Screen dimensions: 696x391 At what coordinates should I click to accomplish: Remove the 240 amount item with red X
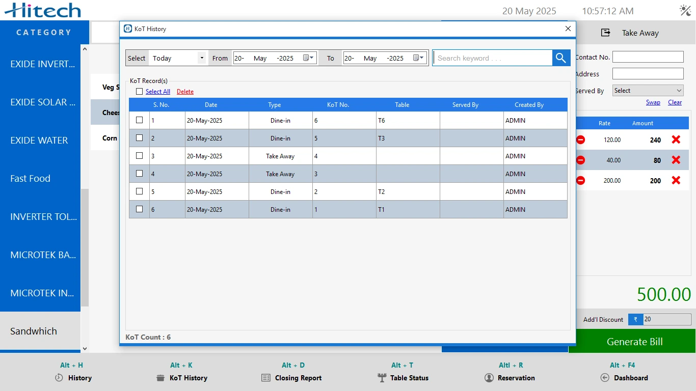(676, 139)
